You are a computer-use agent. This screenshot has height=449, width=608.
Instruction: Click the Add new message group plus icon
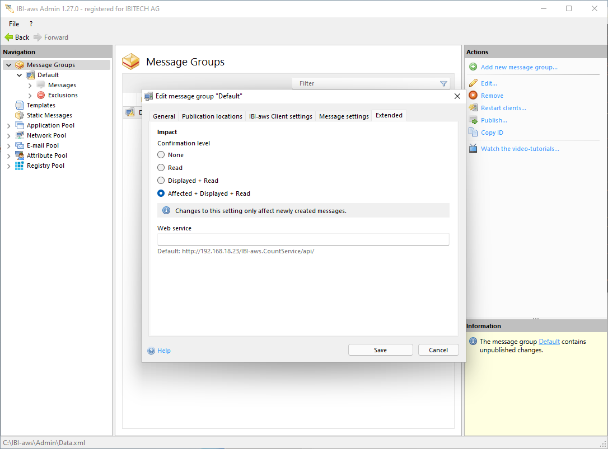point(473,67)
